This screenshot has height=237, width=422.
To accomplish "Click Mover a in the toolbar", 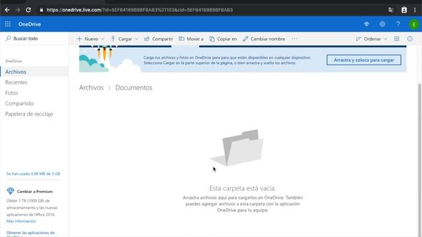I will (191, 39).
